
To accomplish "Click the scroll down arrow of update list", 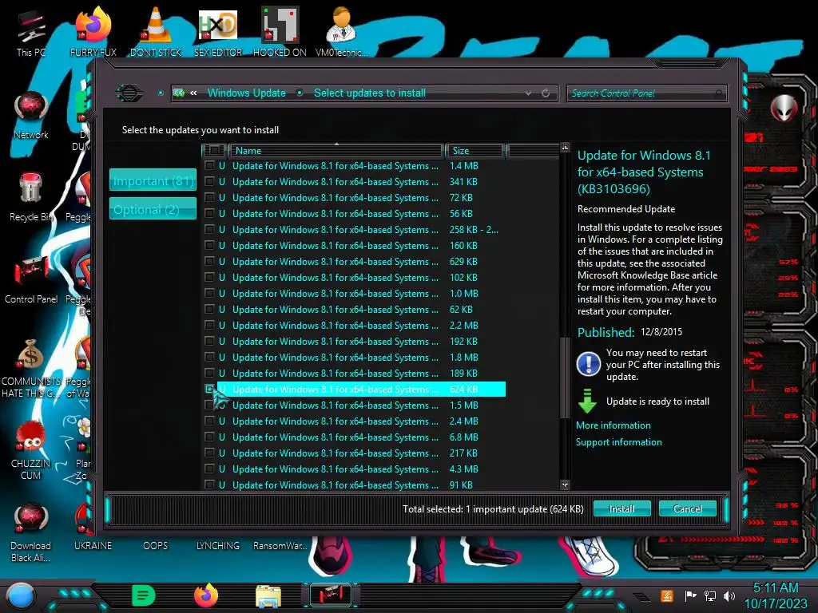I will tap(565, 485).
